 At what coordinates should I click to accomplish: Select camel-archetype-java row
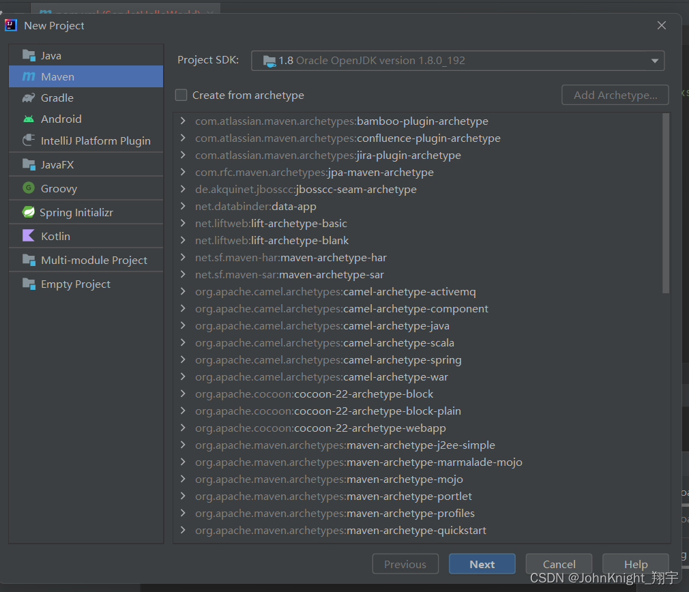pyautogui.click(x=417, y=325)
